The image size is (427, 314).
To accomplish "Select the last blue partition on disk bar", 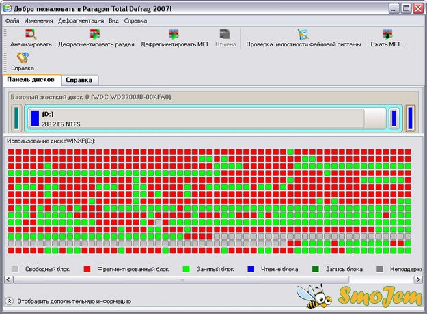I will point(410,118).
